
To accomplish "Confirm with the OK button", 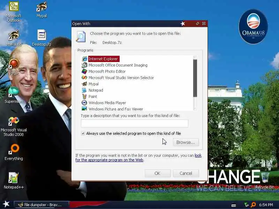I will pyautogui.click(x=158, y=173).
